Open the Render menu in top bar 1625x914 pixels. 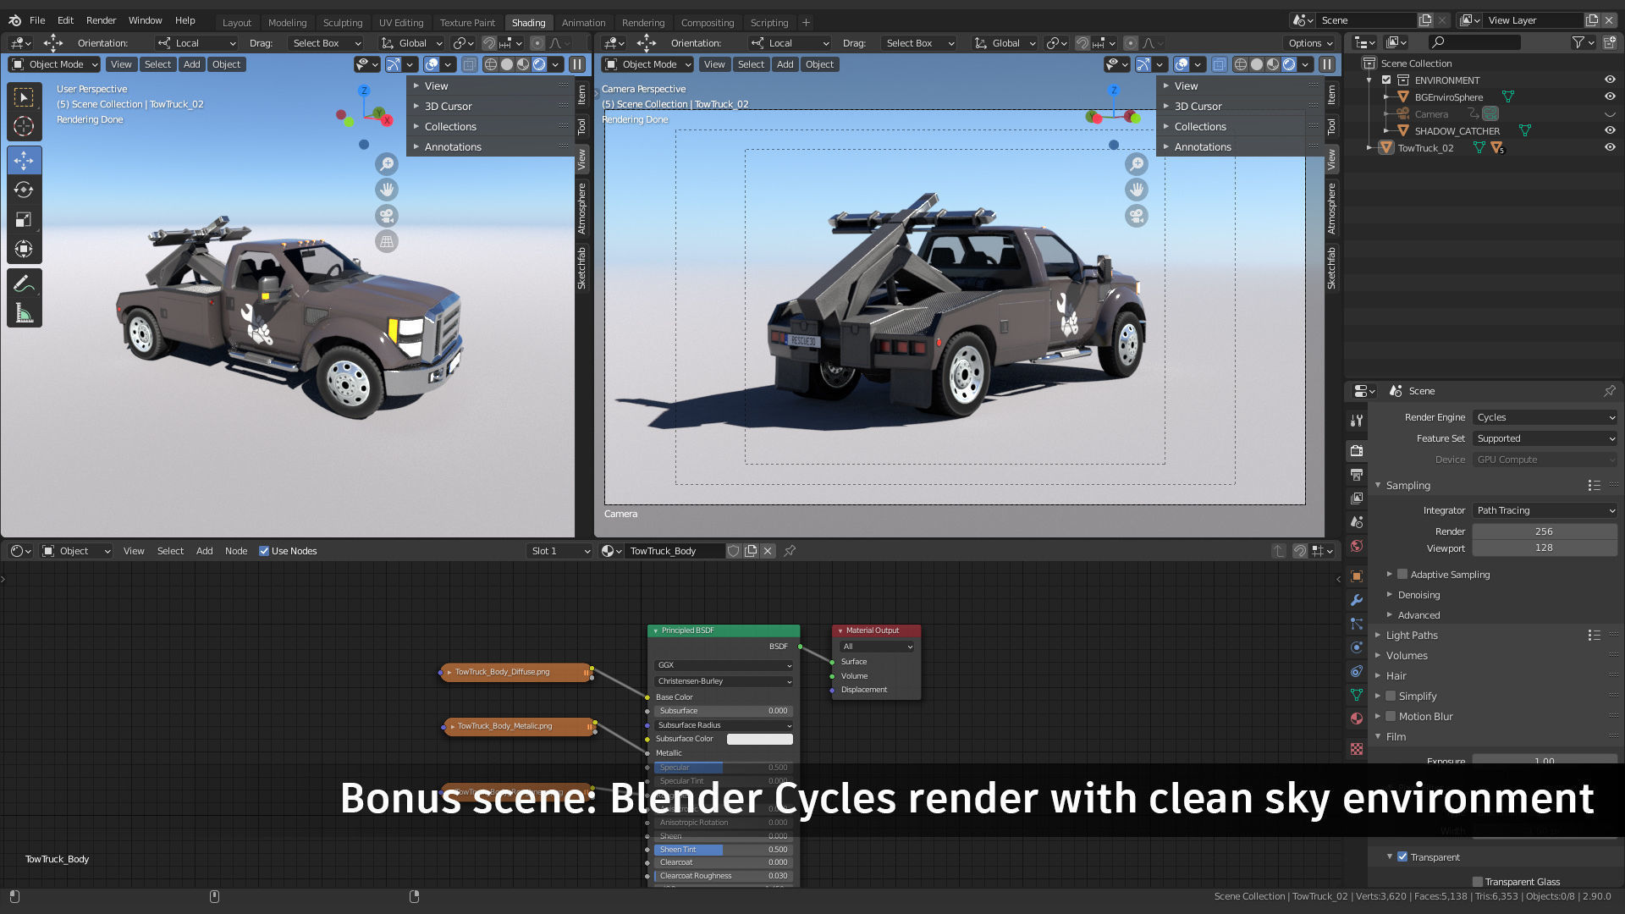point(101,20)
